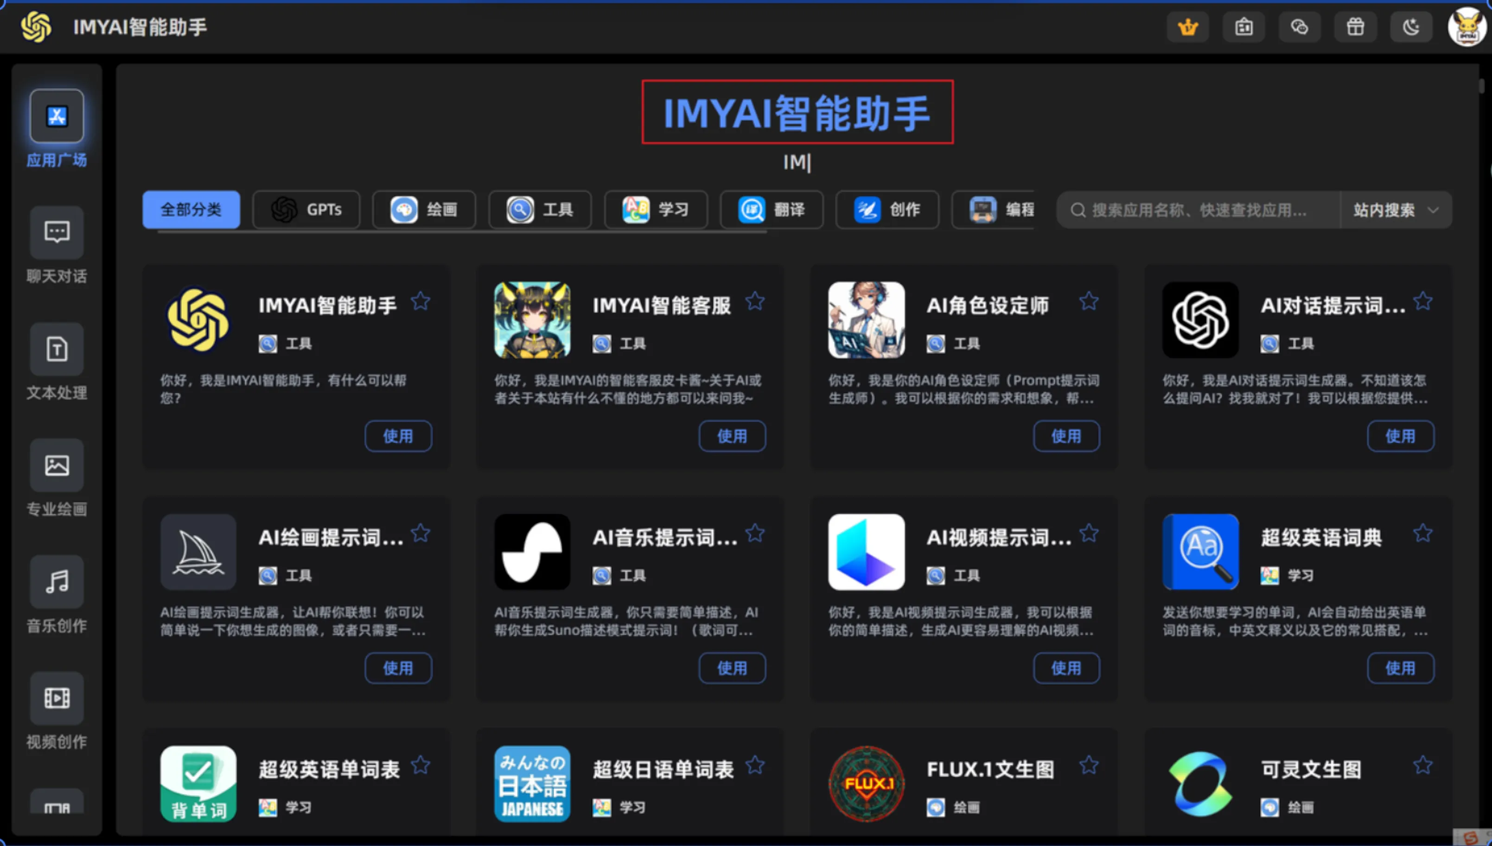
Task: Select the 编程 category tab
Action: (993, 209)
